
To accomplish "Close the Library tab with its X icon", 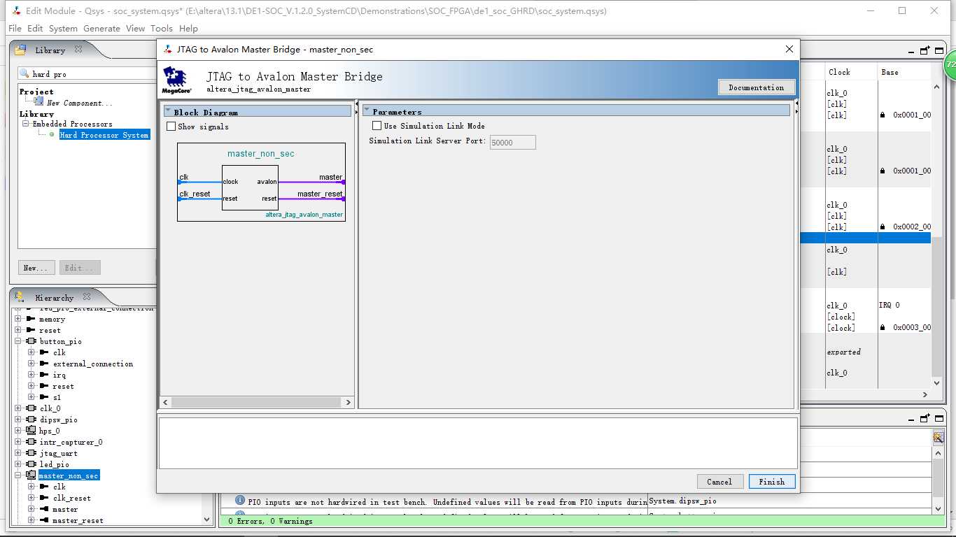I will (x=78, y=49).
